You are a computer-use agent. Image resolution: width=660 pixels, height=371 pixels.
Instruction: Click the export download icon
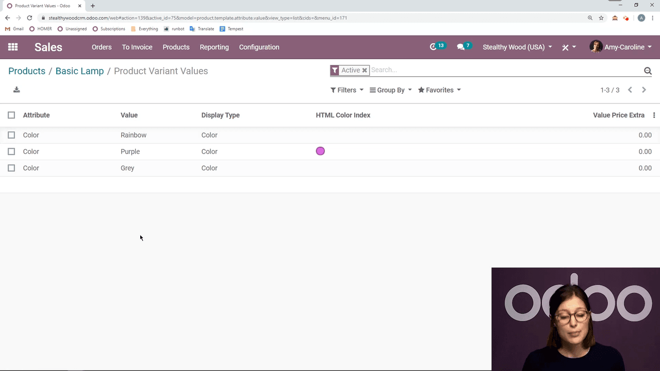pyautogui.click(x=16, y=90)
